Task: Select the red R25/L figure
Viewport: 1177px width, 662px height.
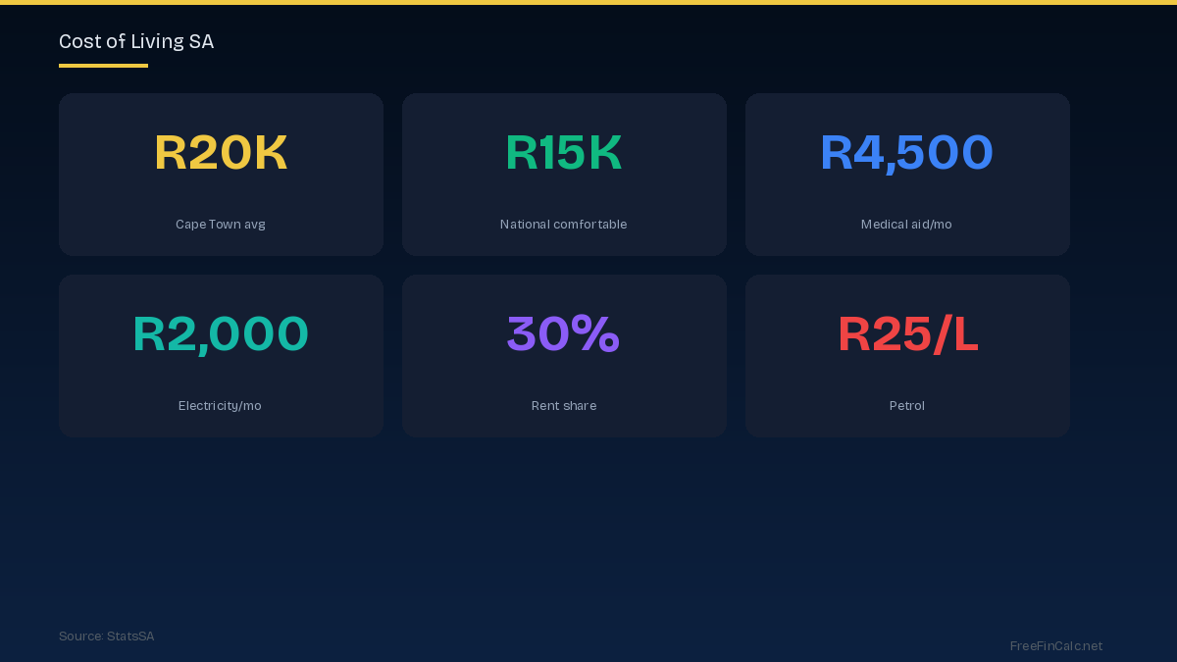Action: coord(907,334)
